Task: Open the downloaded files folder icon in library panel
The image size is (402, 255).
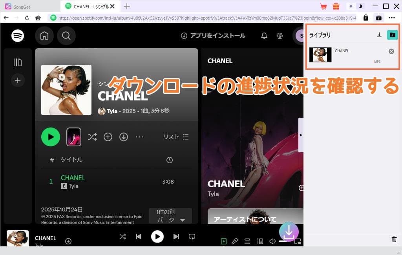Action: 392,35
